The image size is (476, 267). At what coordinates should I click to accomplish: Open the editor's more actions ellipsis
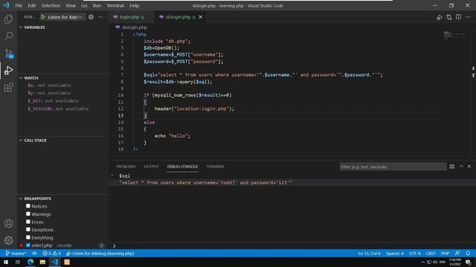pyautogui.click(x=468, y=17)
